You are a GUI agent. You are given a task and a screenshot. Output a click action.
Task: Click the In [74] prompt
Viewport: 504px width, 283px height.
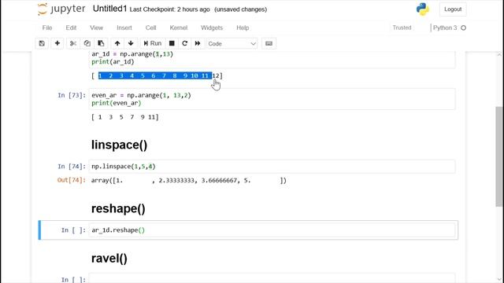tap(72, 167)
